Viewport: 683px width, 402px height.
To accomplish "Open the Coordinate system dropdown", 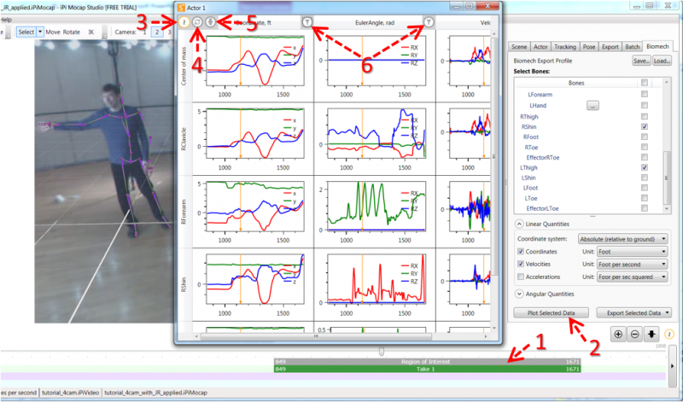I will coord(623,239).
